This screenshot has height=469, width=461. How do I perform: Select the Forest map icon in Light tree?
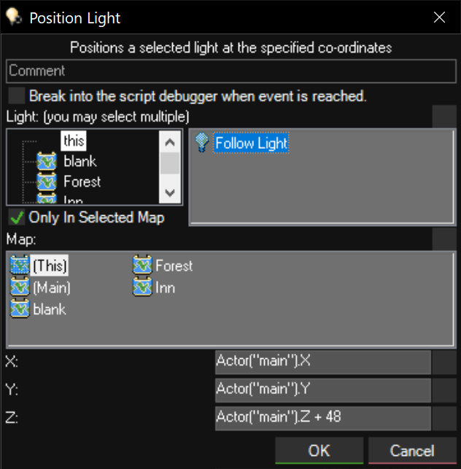point(47,182)
